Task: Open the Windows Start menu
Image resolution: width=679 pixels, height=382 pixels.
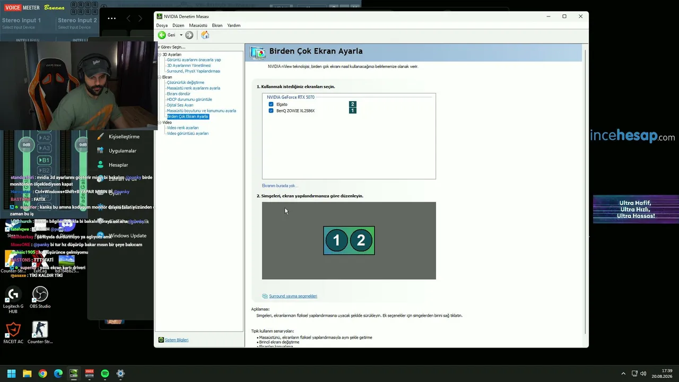Action: [x=11, y=374]
